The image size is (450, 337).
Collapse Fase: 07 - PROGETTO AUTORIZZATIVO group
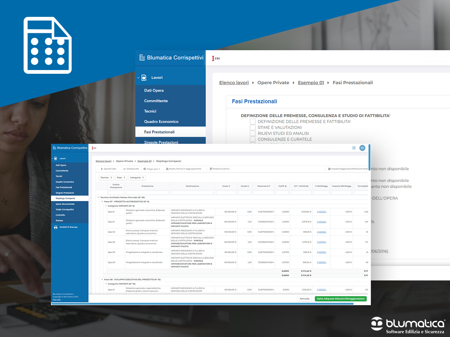click(102, 201)
